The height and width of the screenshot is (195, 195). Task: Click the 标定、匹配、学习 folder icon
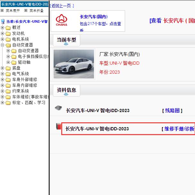click(8, 103)
